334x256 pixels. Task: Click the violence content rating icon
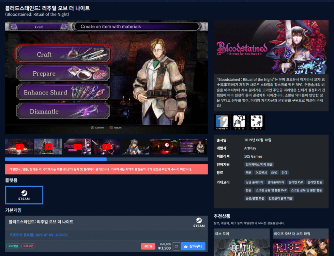(257, 122)
